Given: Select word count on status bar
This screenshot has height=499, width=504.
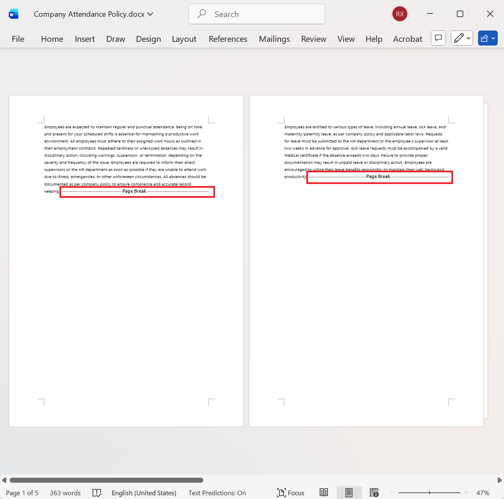Looking at the screenshot, I should click(x=65, y=493).
